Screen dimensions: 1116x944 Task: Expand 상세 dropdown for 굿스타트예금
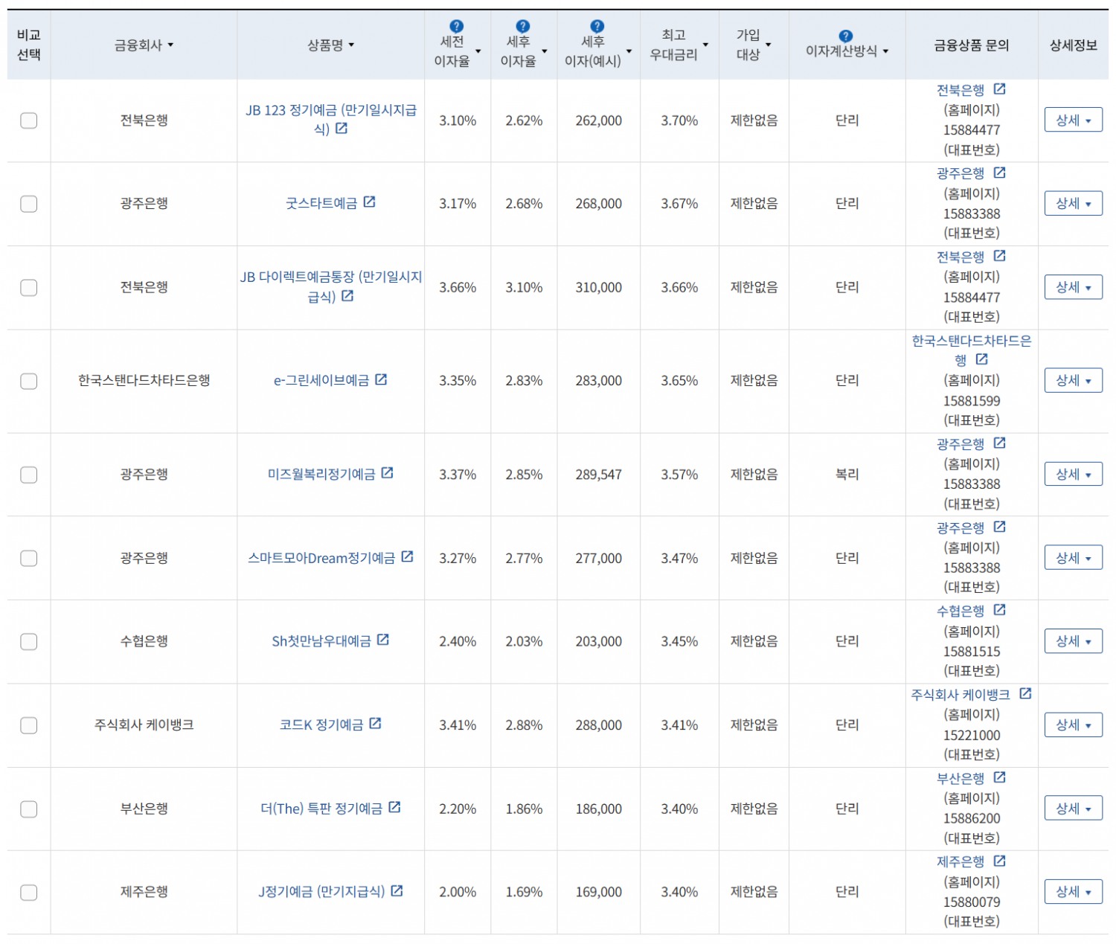click(x=1074, y=203)
